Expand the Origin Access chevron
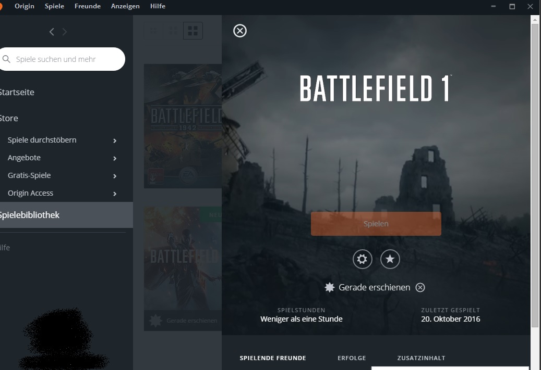The image size is (541, 370). [x=115, y=194]
